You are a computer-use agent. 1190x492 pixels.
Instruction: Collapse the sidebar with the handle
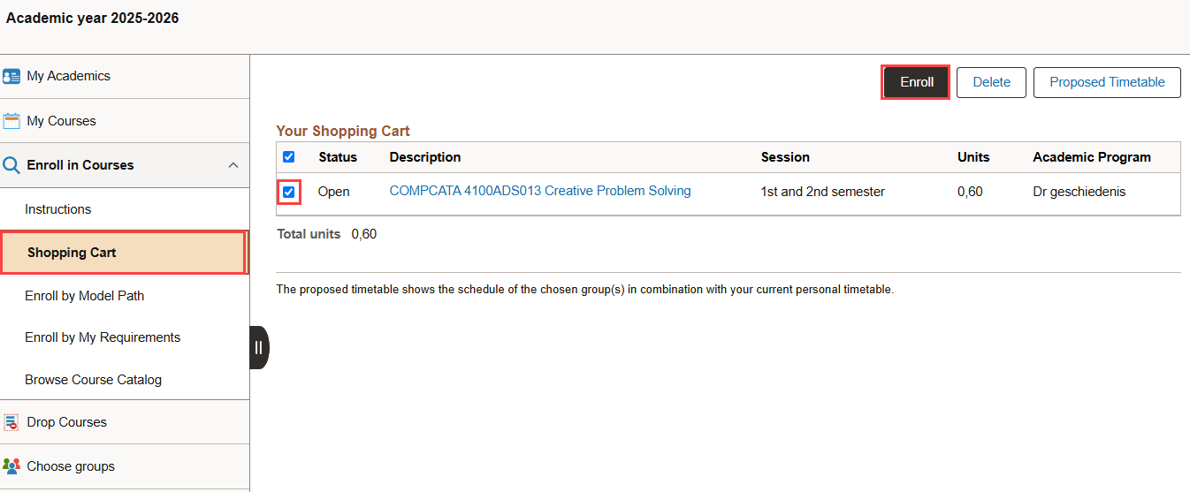(259, 347)
